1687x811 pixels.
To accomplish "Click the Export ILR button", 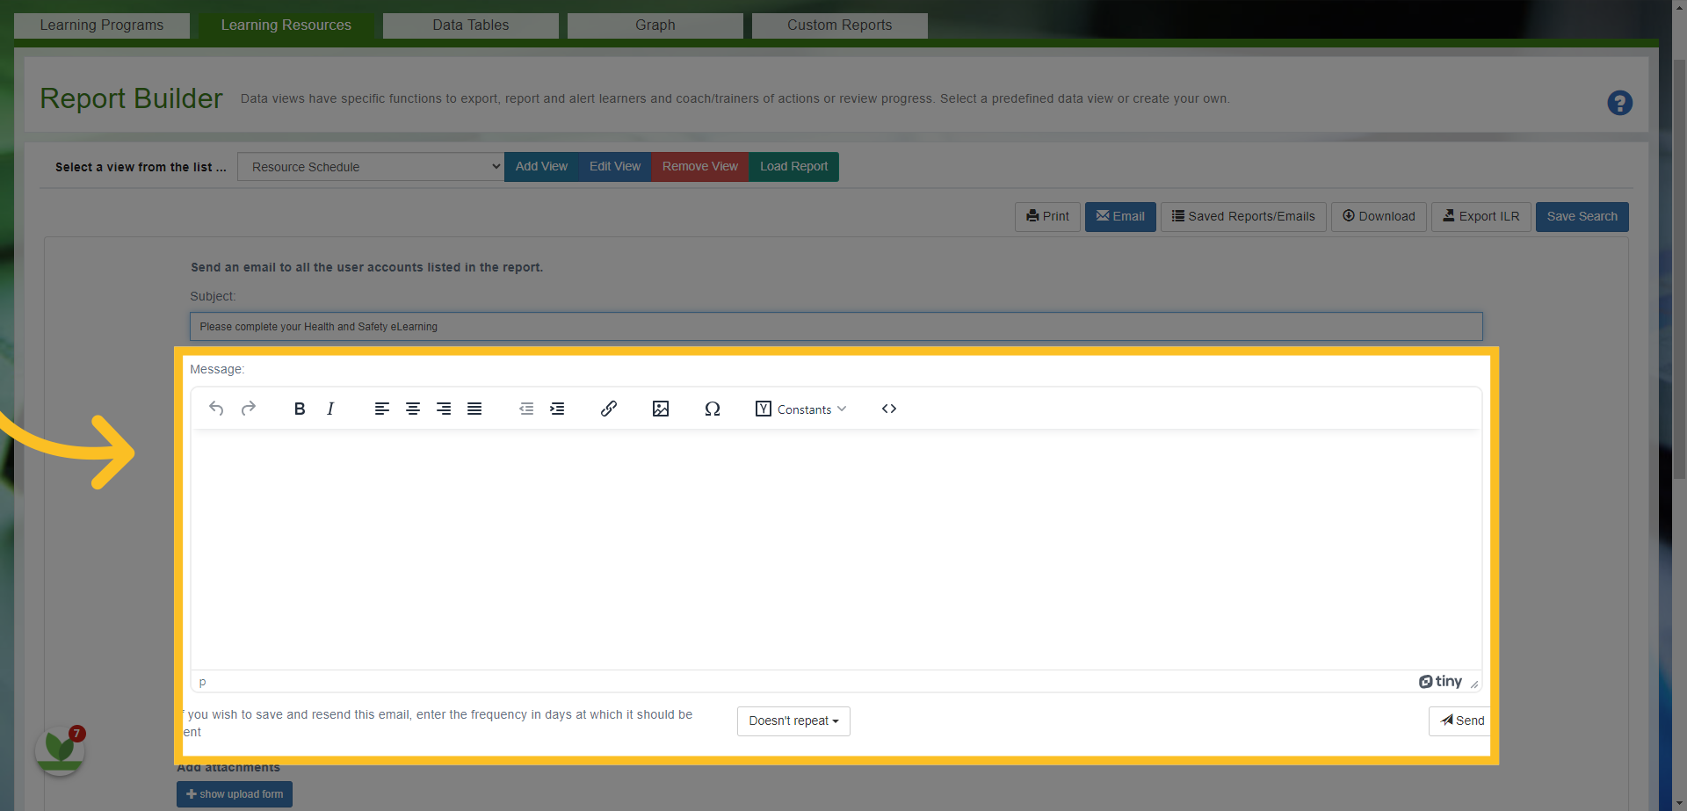I will 1481,217.
